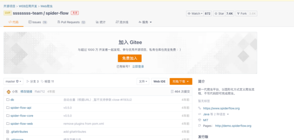Open the spider-flow-core folder name

coord(22,116)
